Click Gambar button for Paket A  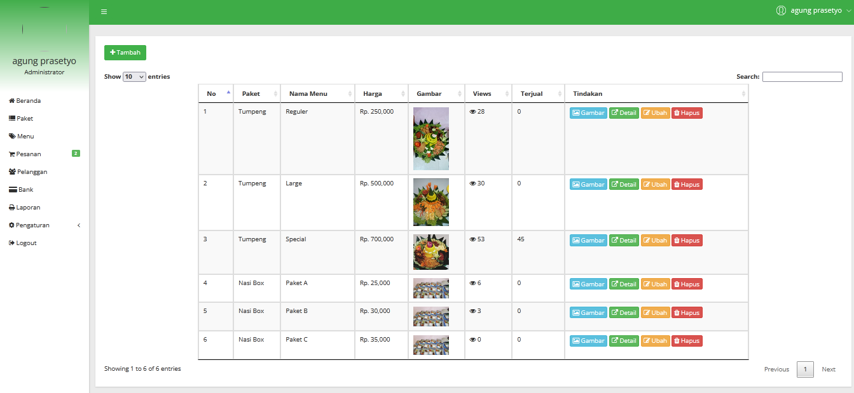click(588, 284)
